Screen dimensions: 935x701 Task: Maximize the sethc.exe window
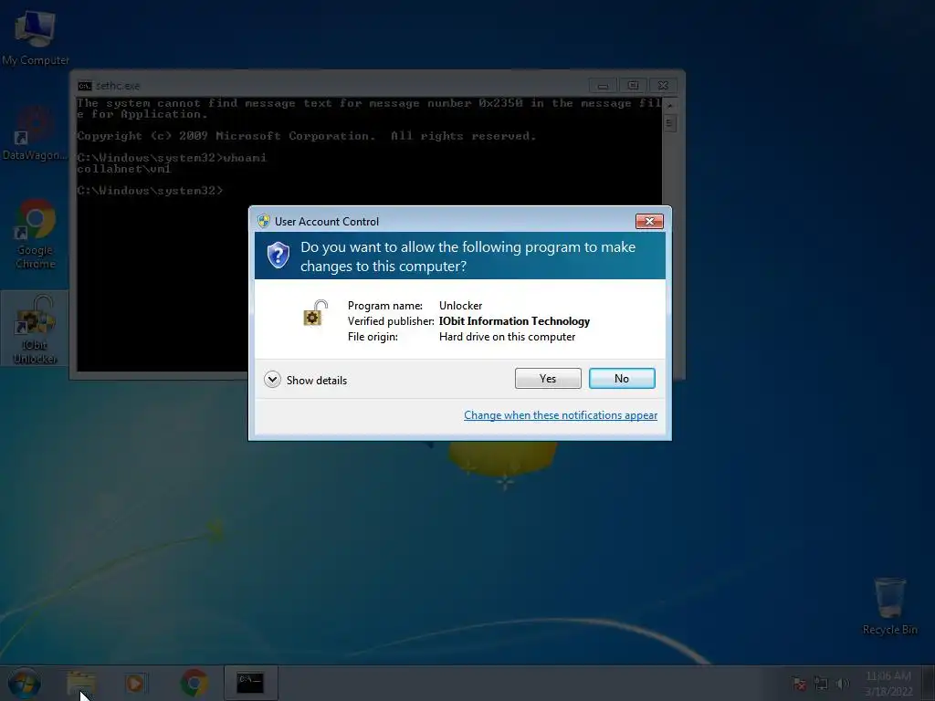(x=633, y=86)
